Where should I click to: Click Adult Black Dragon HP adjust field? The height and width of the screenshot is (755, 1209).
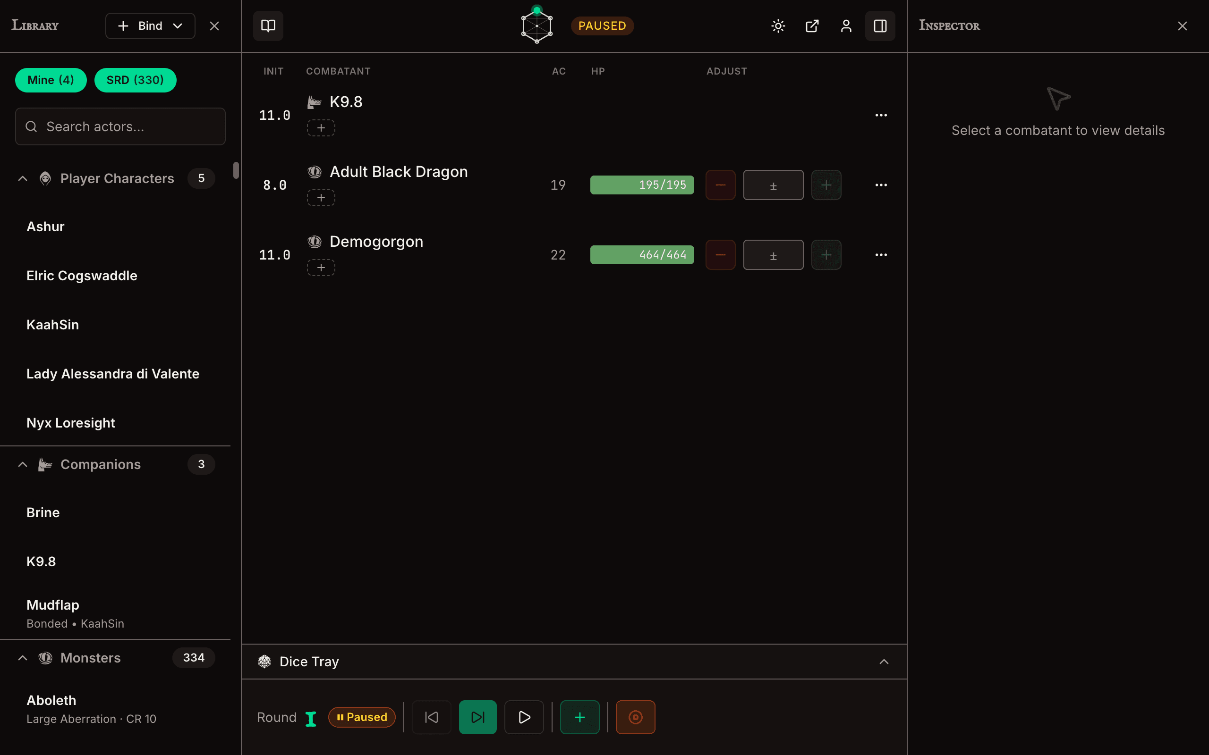pos(773,185)
